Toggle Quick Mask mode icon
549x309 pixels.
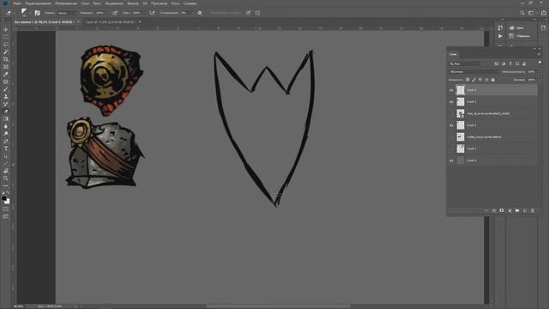pos(6,209)
